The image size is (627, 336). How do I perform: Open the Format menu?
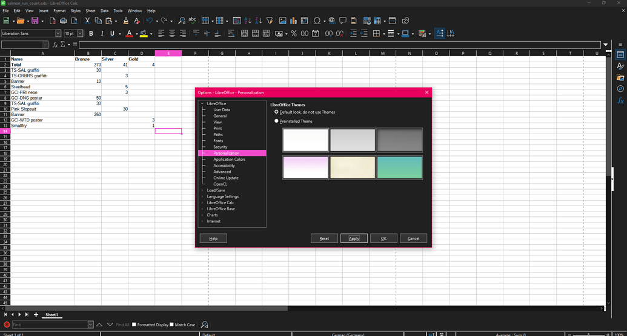point(59,11)
